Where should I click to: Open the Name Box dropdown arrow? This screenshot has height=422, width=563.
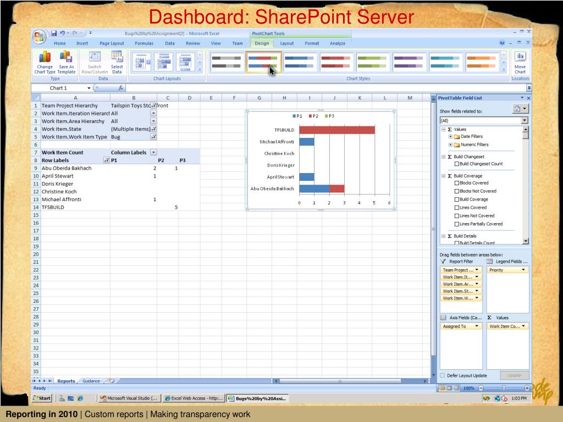(89, 88)
